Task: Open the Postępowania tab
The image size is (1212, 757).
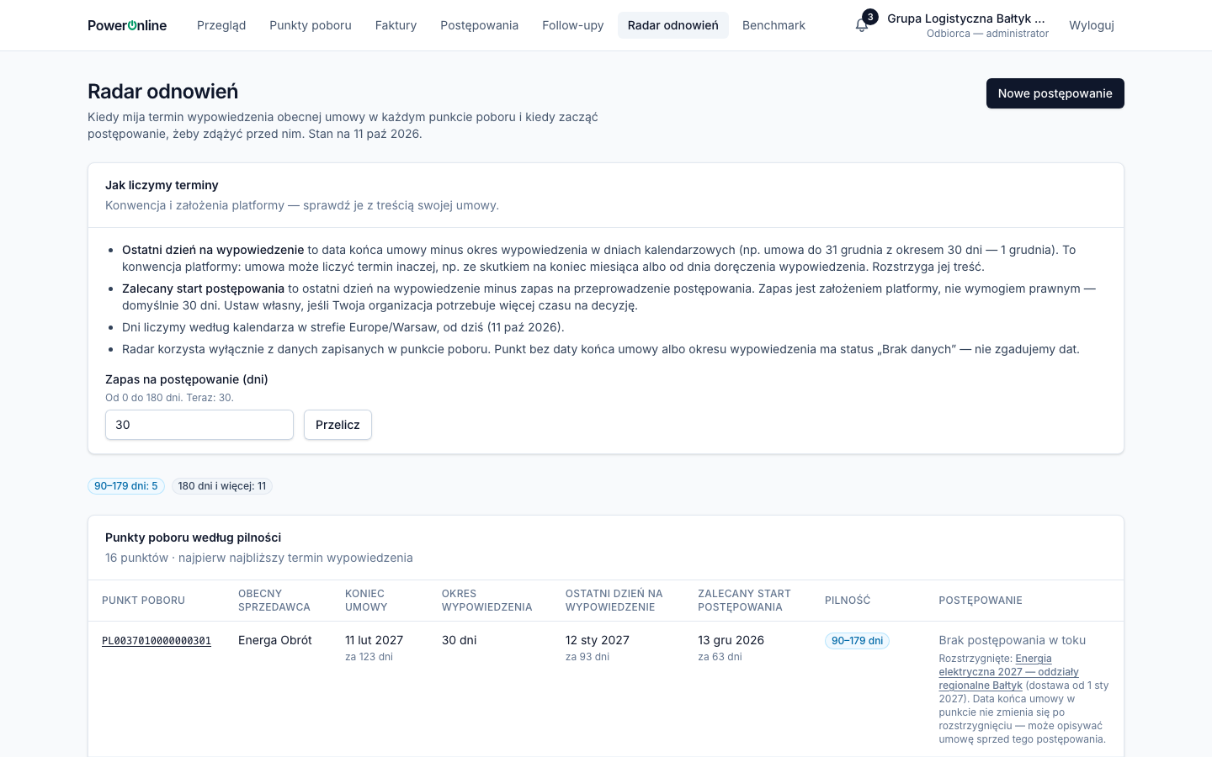Action: point(480,25)
